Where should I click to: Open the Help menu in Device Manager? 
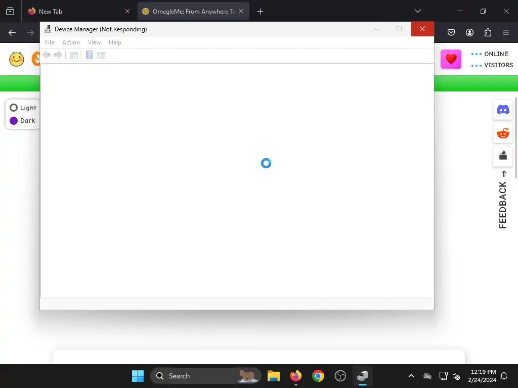[x=115, y=42]
